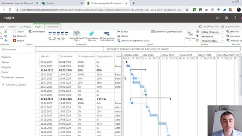This screenshot has width=242, height=136.
Task: Open the help question mark
Action: pos(235,18)
